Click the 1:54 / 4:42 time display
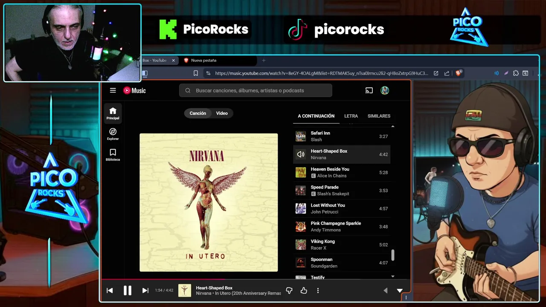546x307 pixels. 164,290
